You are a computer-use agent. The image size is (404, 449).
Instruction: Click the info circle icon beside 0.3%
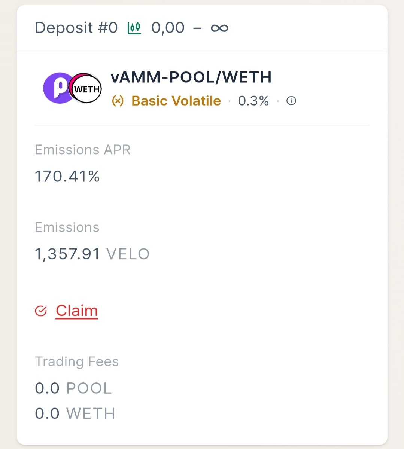coord(291,101)
